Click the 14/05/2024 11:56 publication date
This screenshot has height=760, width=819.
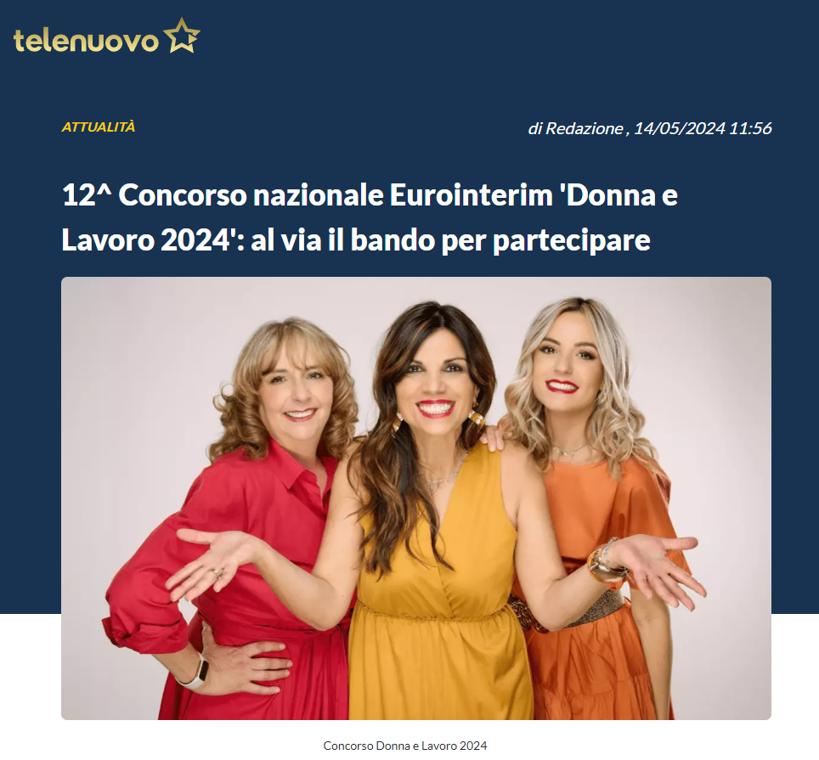[x=703, y=128]
